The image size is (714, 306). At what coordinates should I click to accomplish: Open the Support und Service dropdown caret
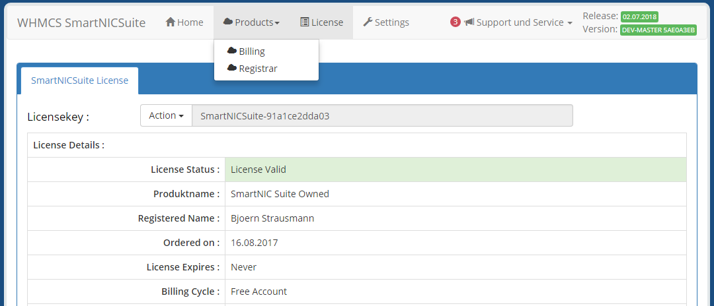(x=570, y=22)
